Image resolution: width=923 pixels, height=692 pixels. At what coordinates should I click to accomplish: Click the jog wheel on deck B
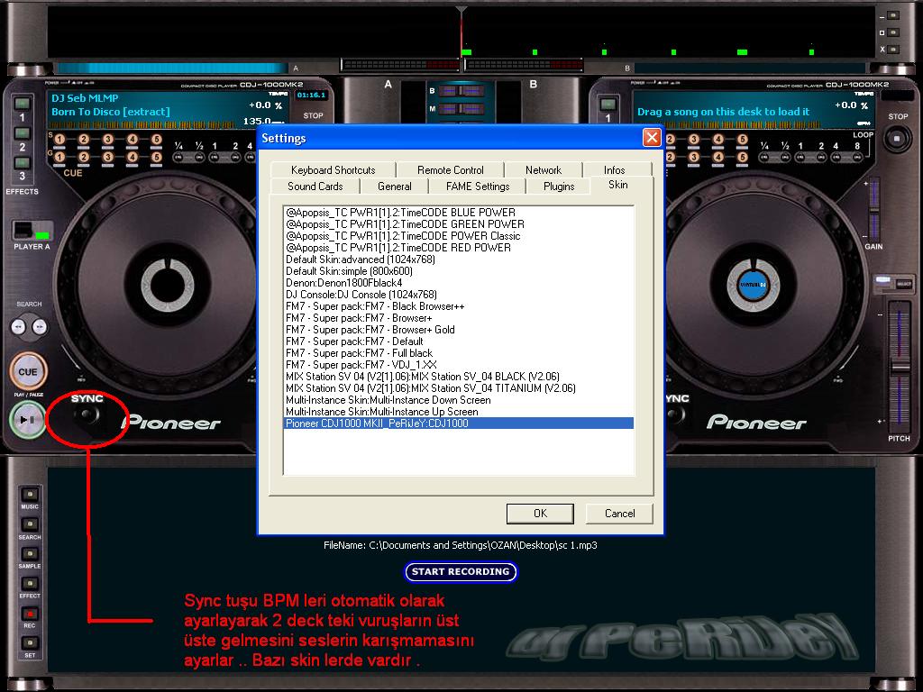754,286
